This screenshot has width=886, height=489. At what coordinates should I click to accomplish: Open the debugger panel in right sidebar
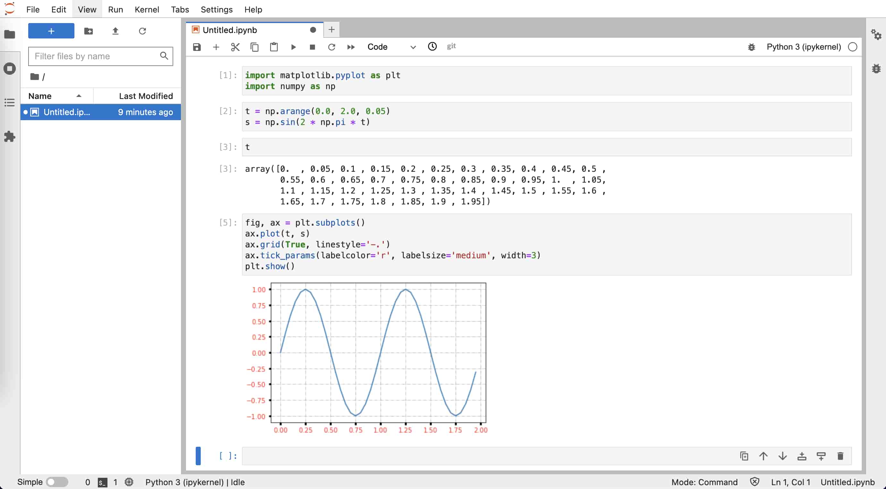tap(876, 68)
